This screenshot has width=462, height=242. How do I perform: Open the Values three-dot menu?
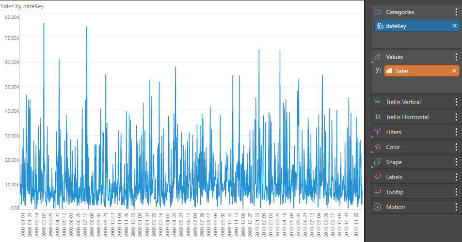pos(456,57)
